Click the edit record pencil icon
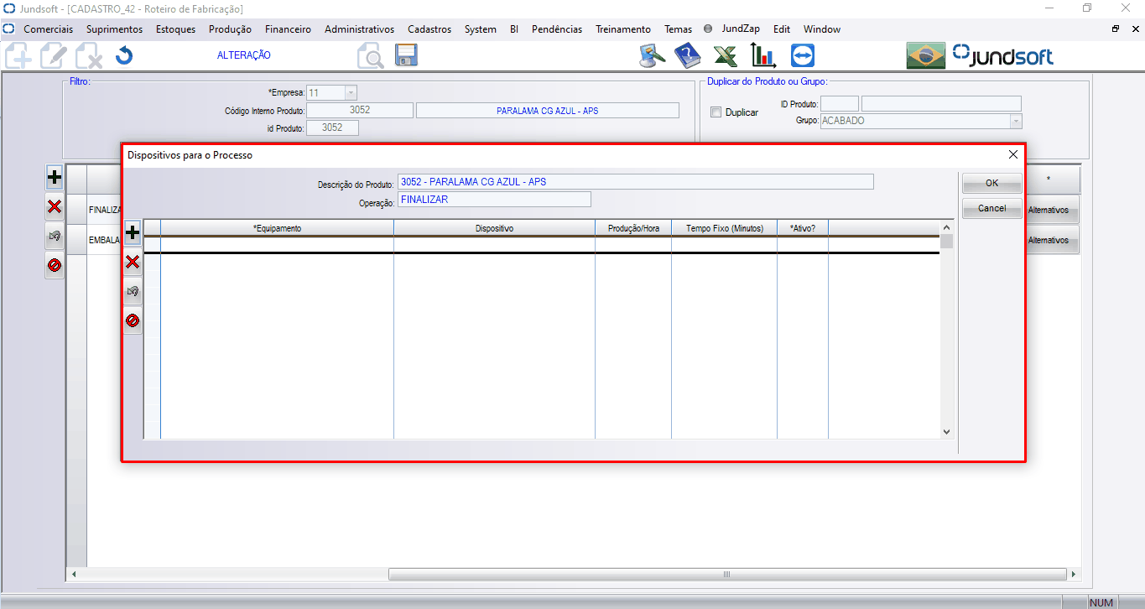 tap(53, 56)
